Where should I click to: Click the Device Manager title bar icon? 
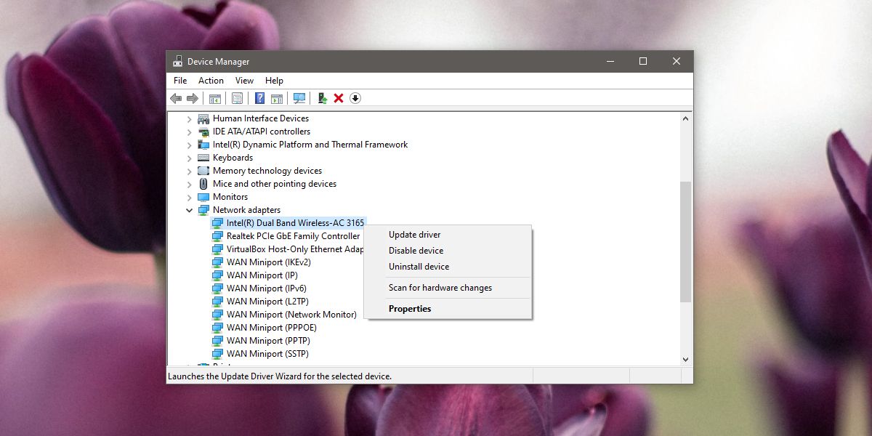point(178,62)
